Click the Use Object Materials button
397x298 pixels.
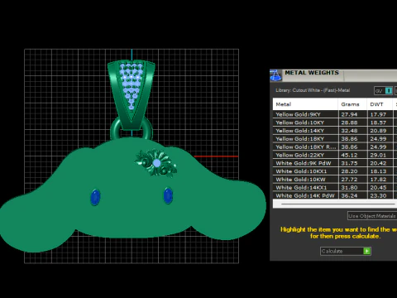coord(372,216)
